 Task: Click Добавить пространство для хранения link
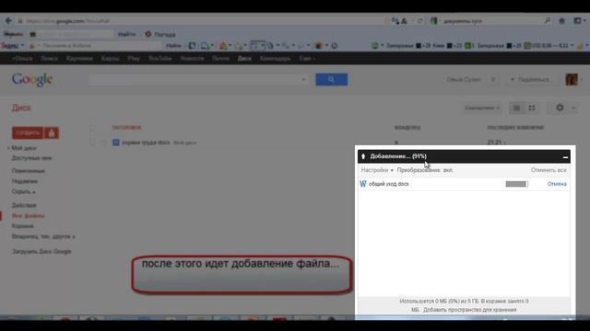coord(469,310)
